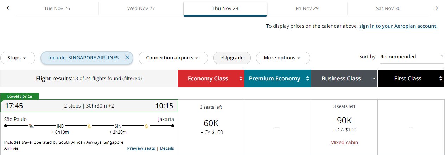Go to previous dates with left arrow

(x=8, y=8)
